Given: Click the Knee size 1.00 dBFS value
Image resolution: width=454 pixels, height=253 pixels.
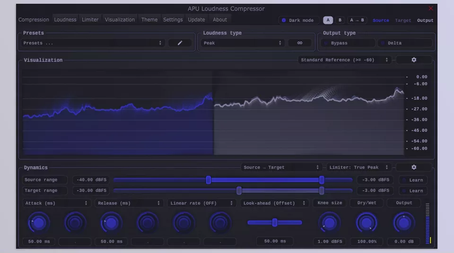Looking at the screenshot, I should coord(330,241).
